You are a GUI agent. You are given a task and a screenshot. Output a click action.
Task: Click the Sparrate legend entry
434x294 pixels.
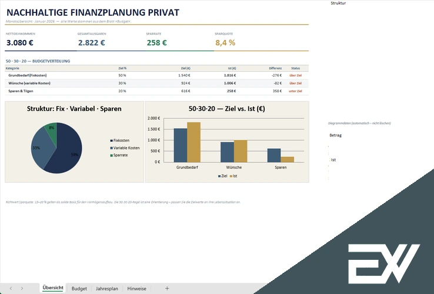(x=119, y=155)
